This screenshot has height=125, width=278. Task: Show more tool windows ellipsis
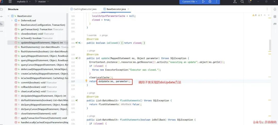click(x=2, y=31)
